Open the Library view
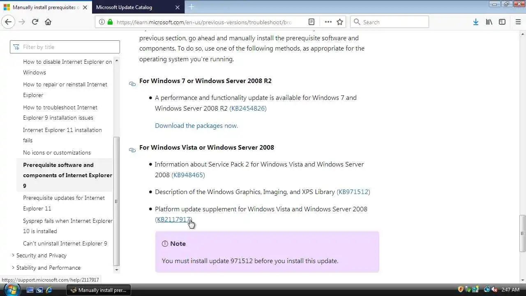The image size is (526, 296). click(489, 22)
